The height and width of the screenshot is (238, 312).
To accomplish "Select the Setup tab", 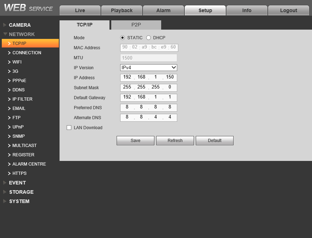I will 205,10.
